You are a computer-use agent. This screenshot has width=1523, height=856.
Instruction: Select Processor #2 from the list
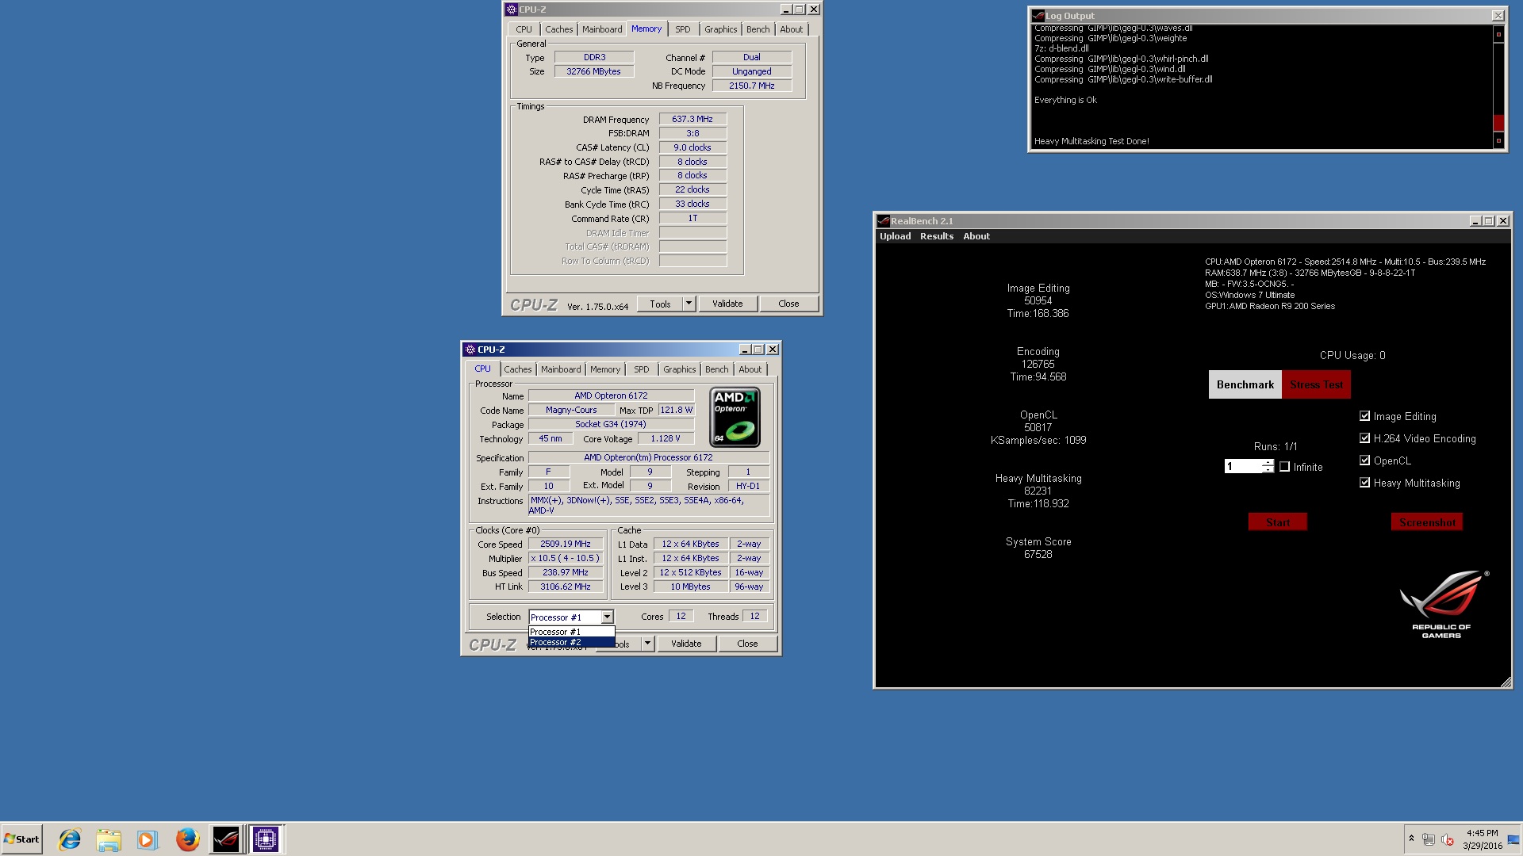571,642
